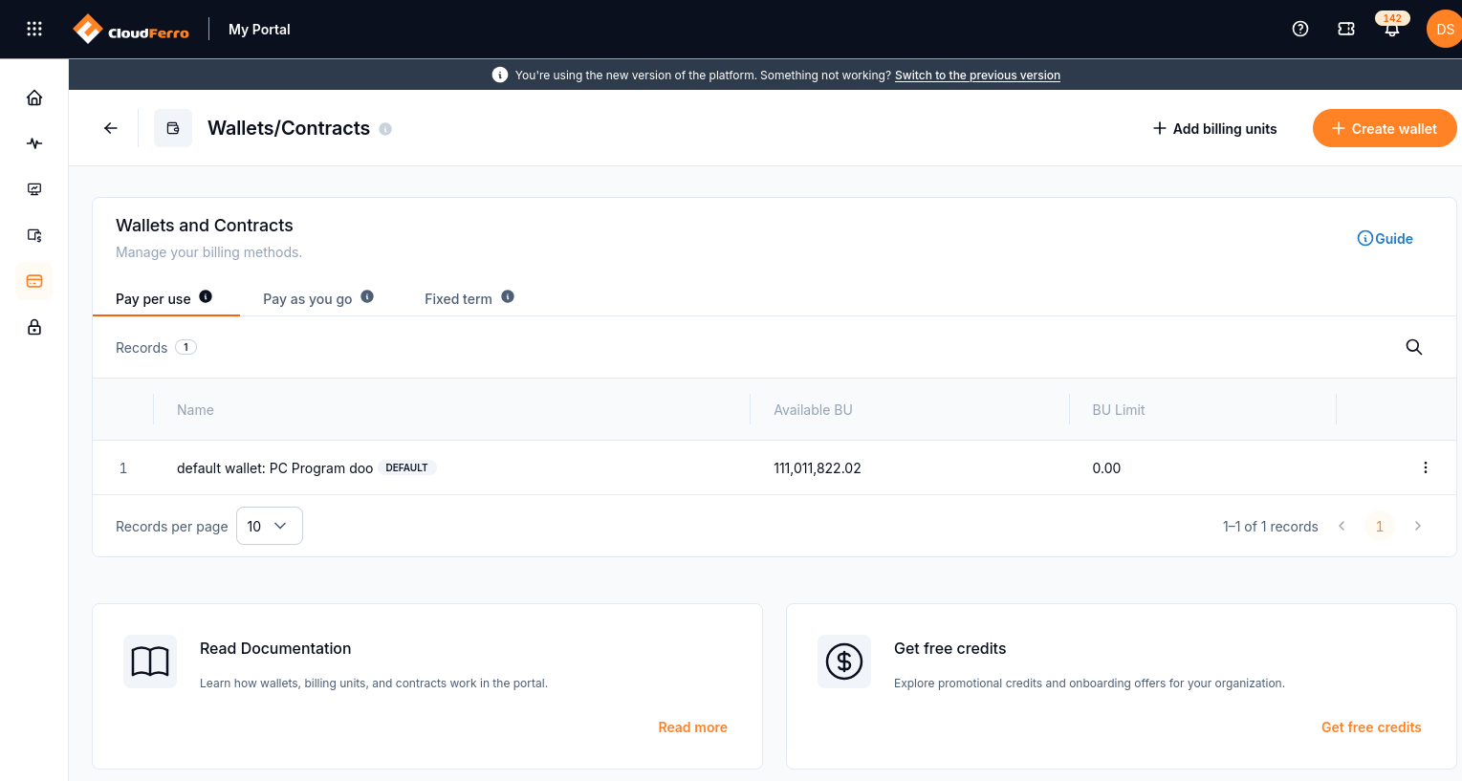Open the monitor dashboard sidebar icon
This screenshot has width=1462, height=781.
click(34, 189)
